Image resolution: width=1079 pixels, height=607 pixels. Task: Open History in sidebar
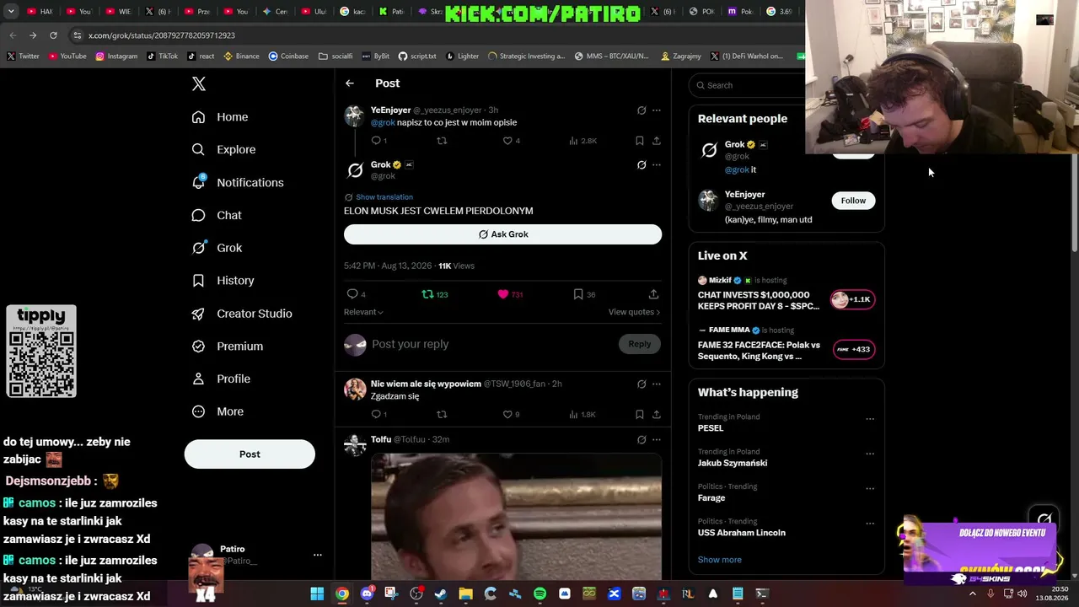click(223, 281)
